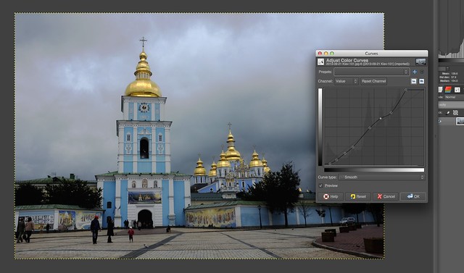
Task: Select the Channels dock tab icon
Action: [x=448, y=90]
